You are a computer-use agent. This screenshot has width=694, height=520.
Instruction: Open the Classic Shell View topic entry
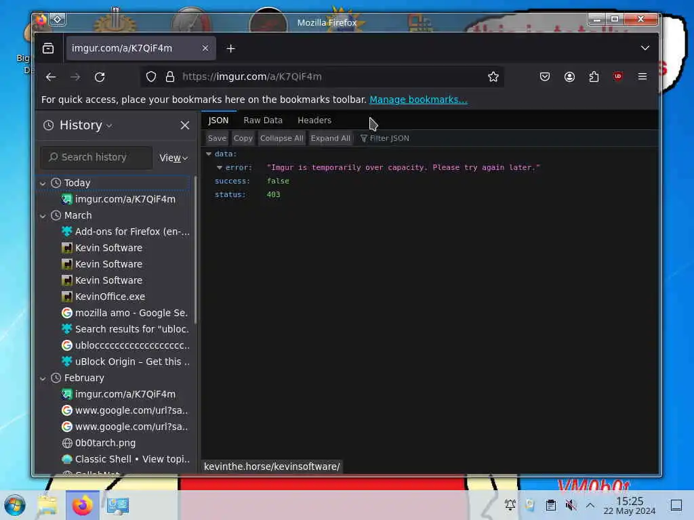(x=125, y=460)
